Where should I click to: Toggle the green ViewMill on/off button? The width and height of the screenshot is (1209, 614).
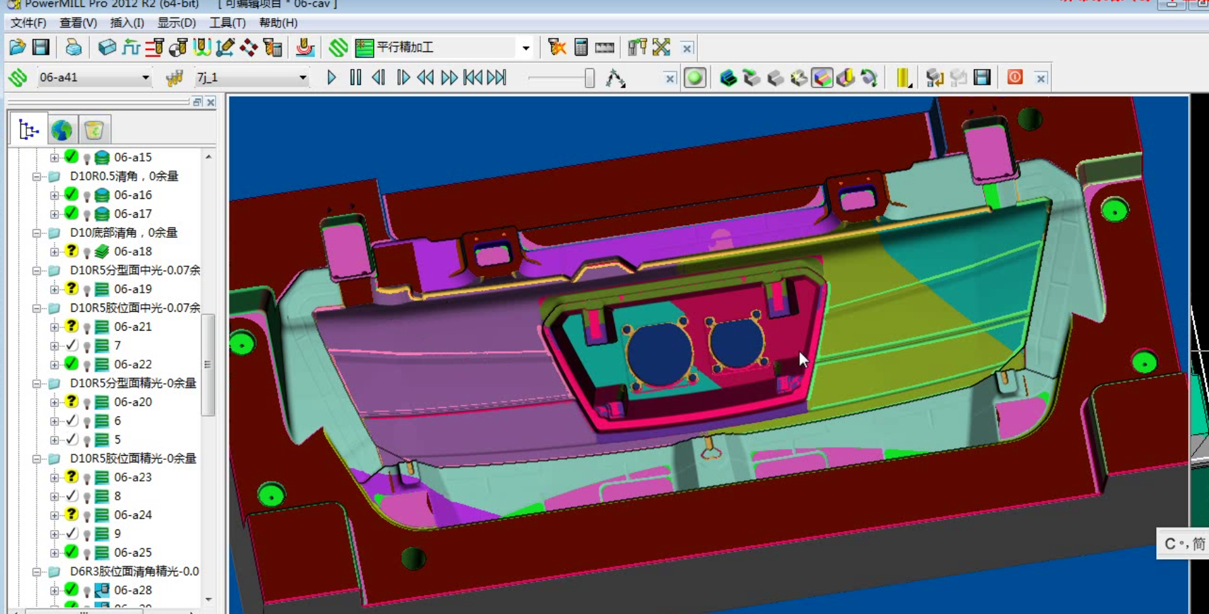click(695, 78)
